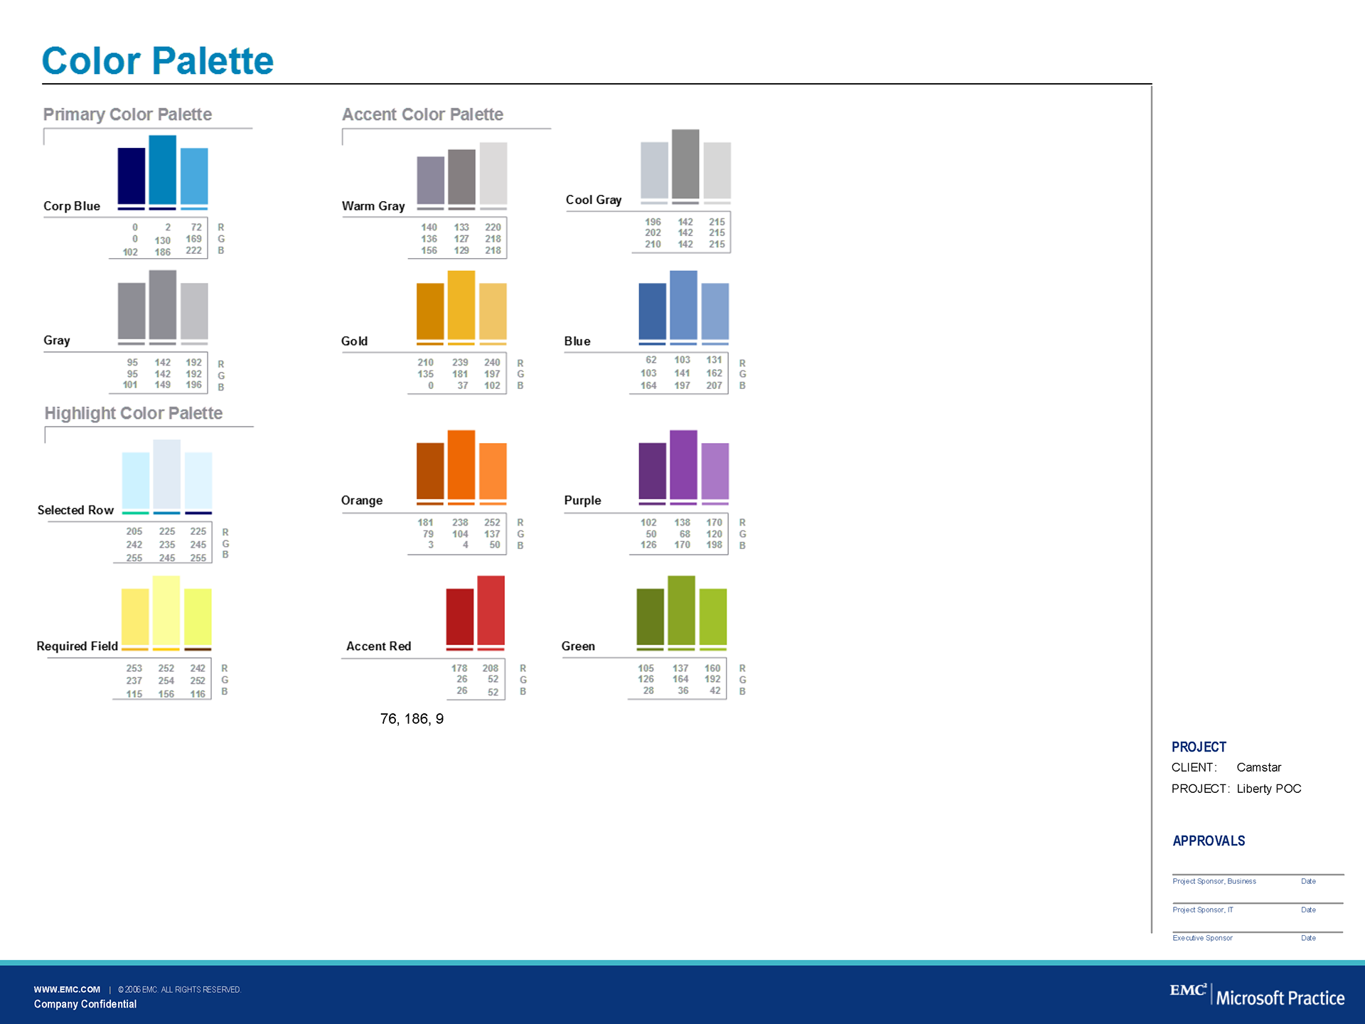Viewport: 1365px width, 1024px height.
Task: Select the first Selected Row swatch
Action: click(135, 480)
